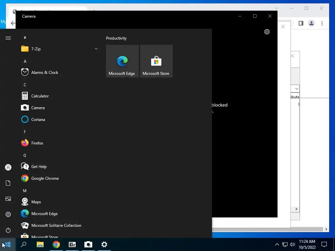The height and width of the screenshot is (251, 335).
Task: Open Calculator from app list
Action: click(x=60, y=96)
